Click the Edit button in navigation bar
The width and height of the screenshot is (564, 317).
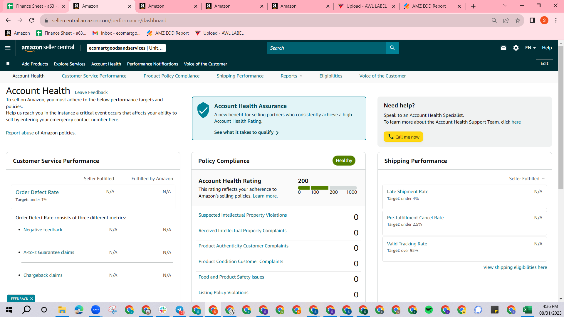click(544, 63)
